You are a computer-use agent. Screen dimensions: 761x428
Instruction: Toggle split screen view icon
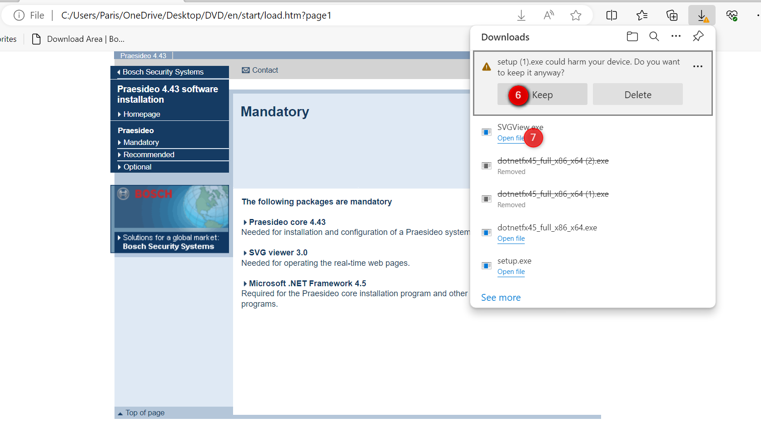612,16
